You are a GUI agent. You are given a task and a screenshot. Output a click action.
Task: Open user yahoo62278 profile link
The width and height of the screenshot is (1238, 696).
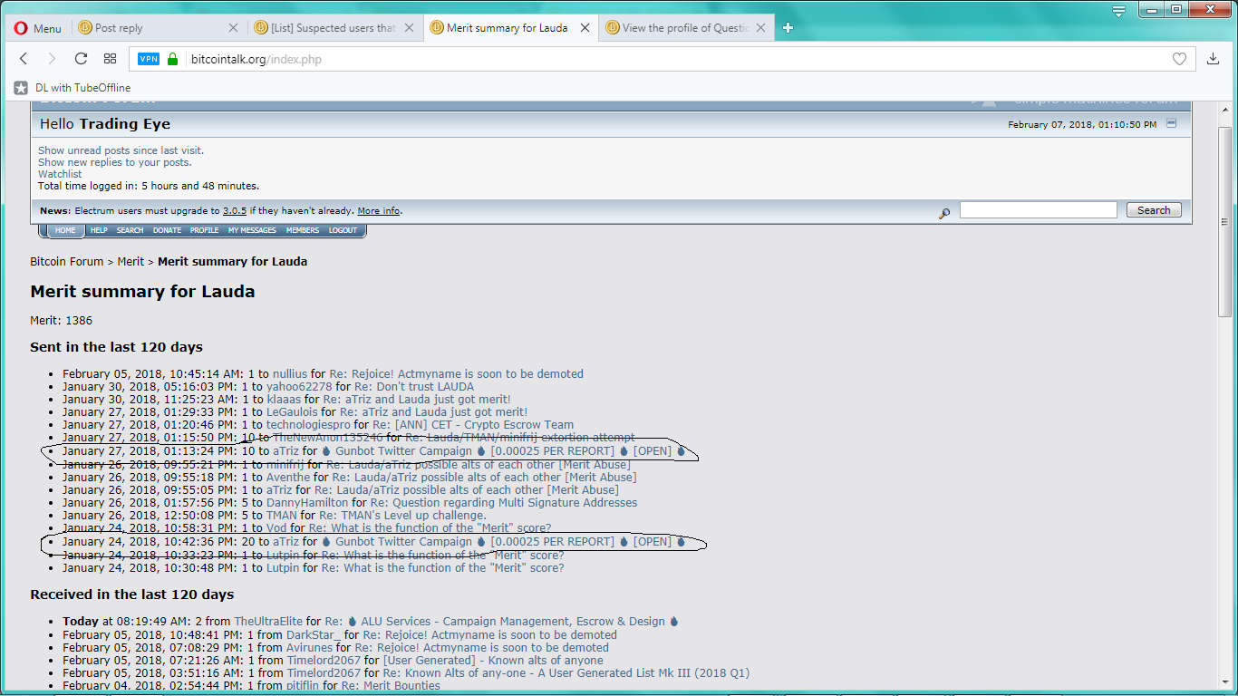pyautogui.click(x=299, y=386)
